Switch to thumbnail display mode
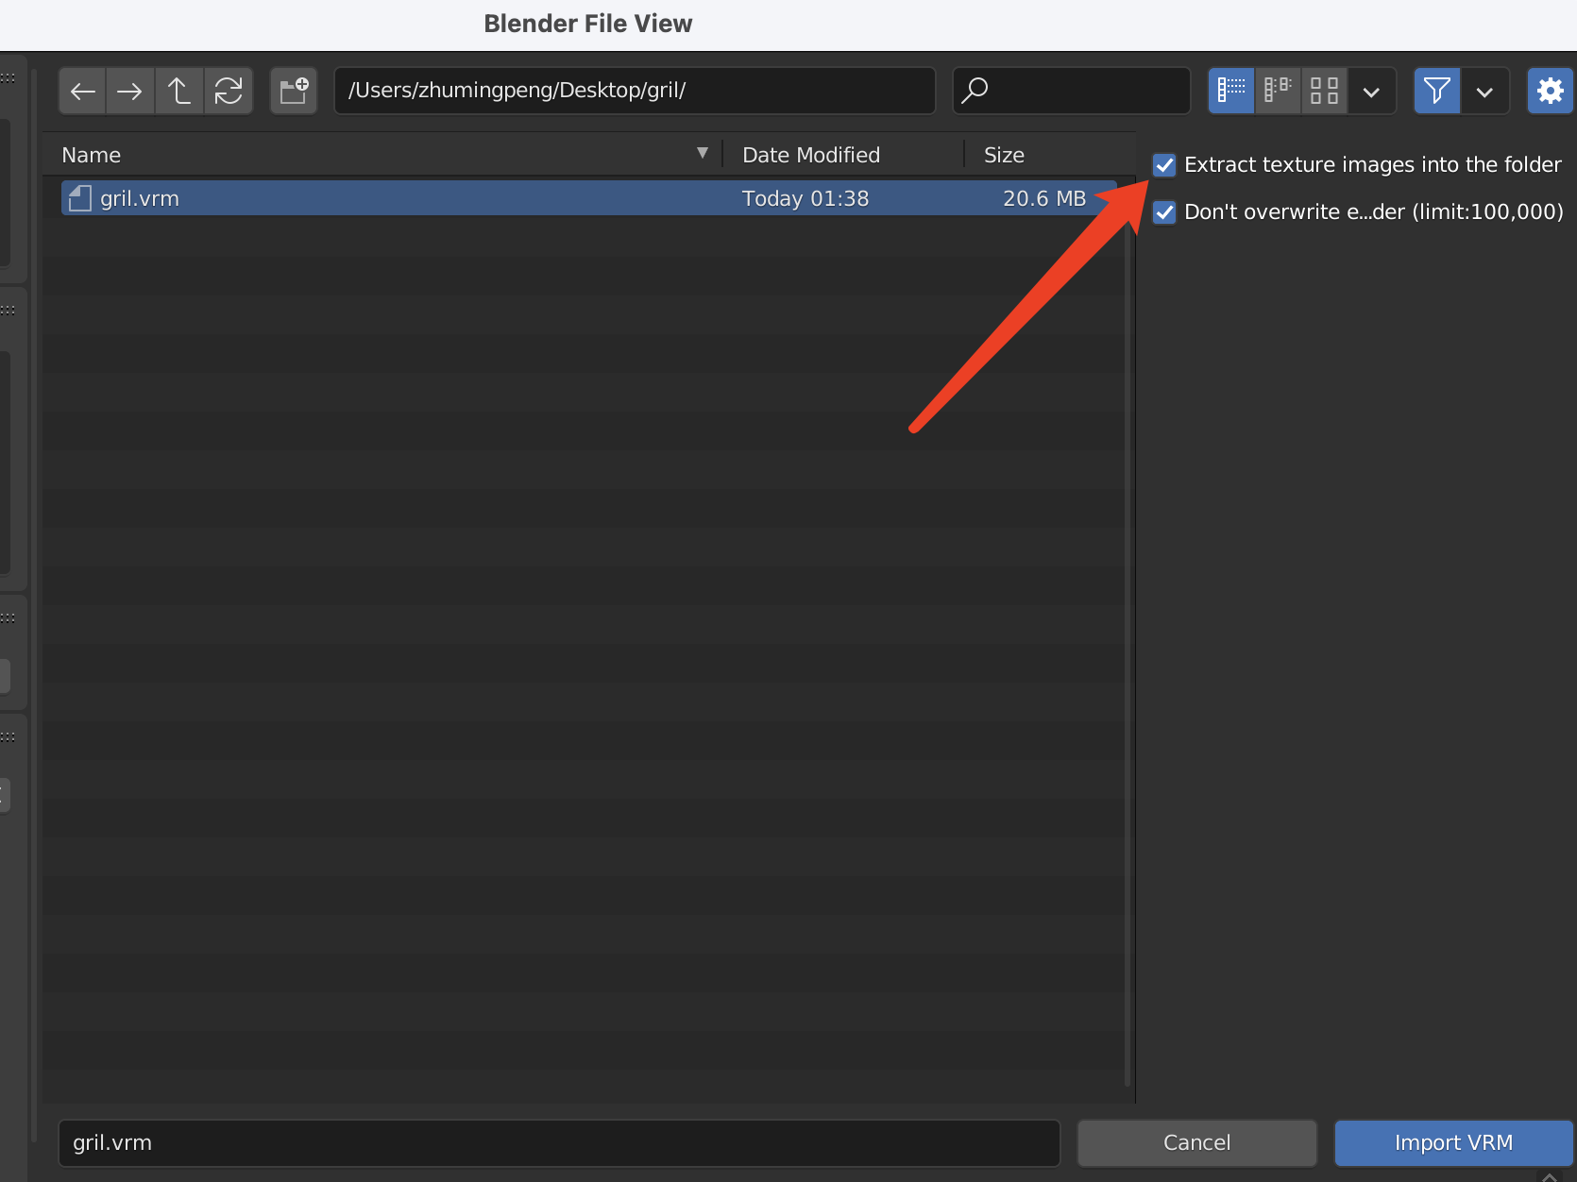This screenshot has height=1182, width=1577. [1324, 91]
